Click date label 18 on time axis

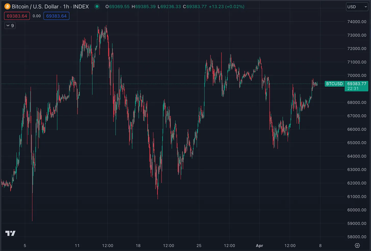pyautogui.click(x=138, y=246)
